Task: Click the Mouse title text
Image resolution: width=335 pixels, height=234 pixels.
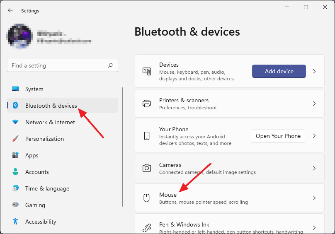Action: coord(168,195)
